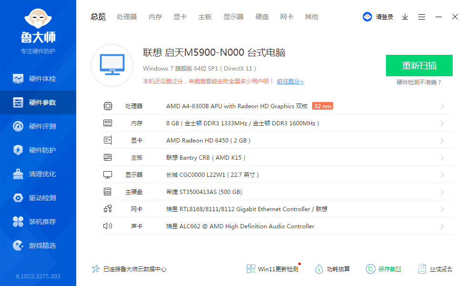Click the desktop computer thumbnail
Screen dimensions: 467x286
click(112, 65)
